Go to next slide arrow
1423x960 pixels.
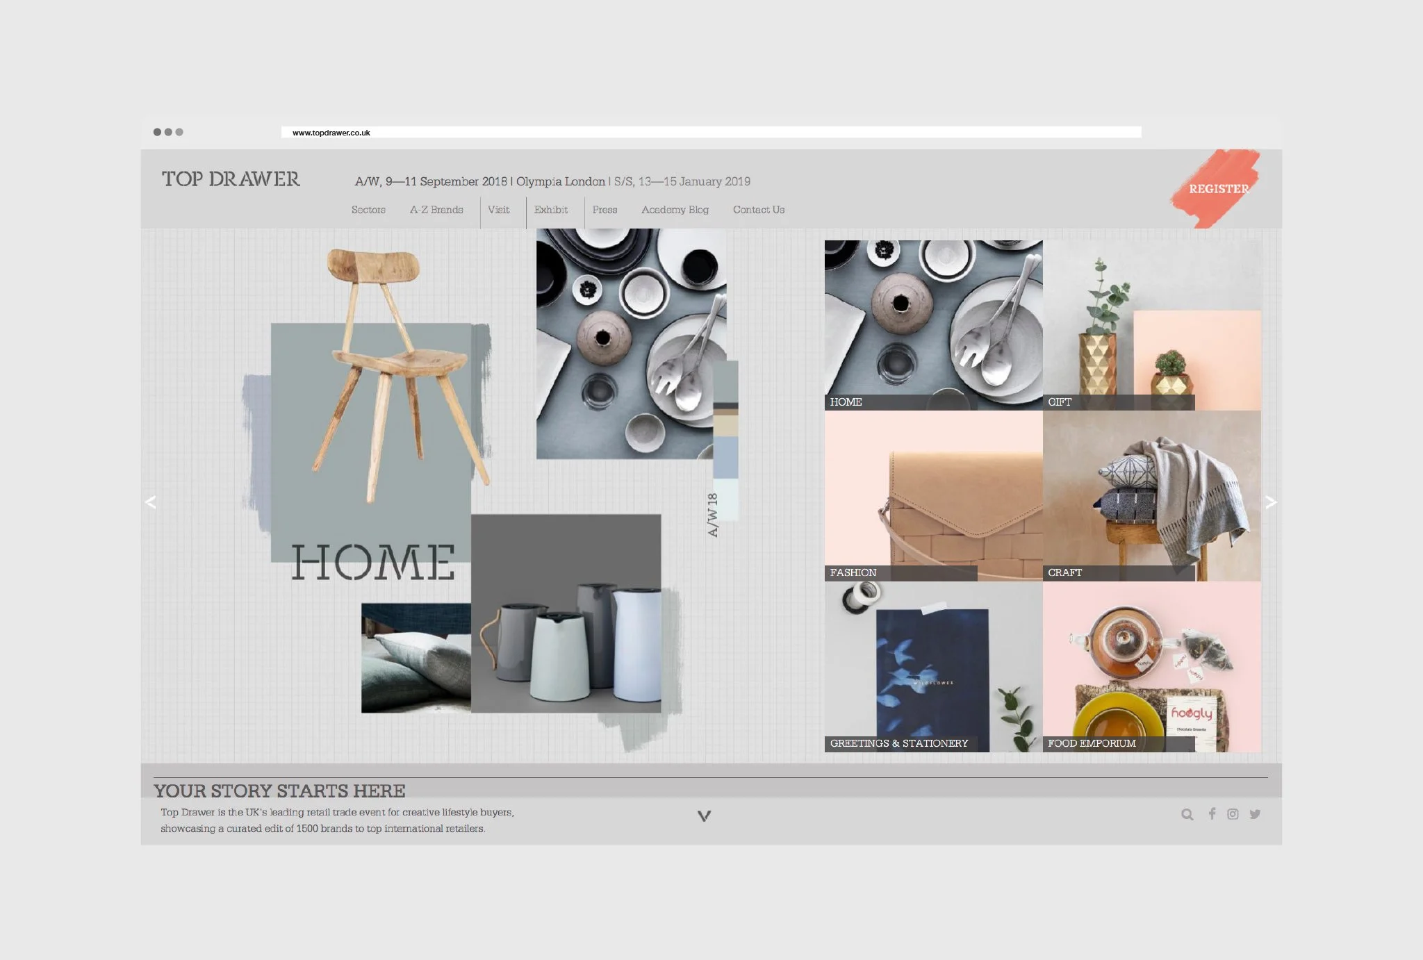(x=1271, y=502)
